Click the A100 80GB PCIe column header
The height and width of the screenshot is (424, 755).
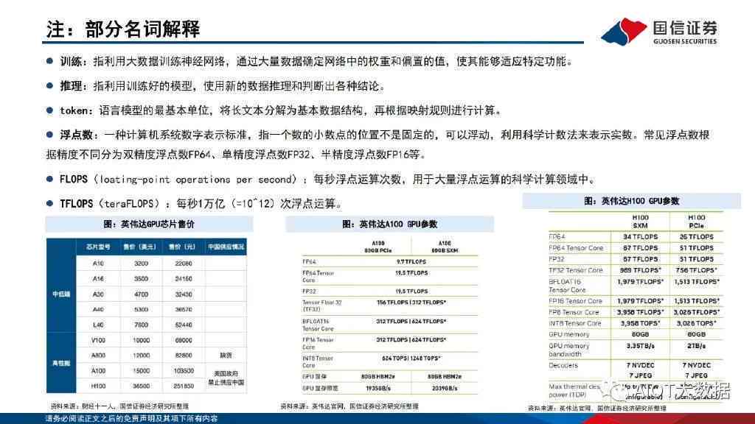click(378, 247)
